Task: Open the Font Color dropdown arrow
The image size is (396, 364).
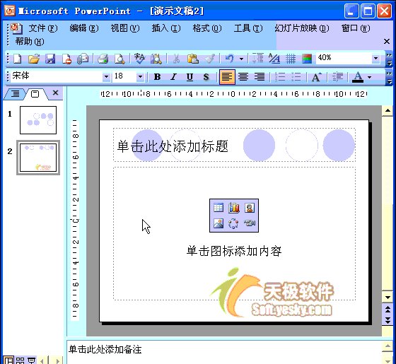Action: click(369, 77)
